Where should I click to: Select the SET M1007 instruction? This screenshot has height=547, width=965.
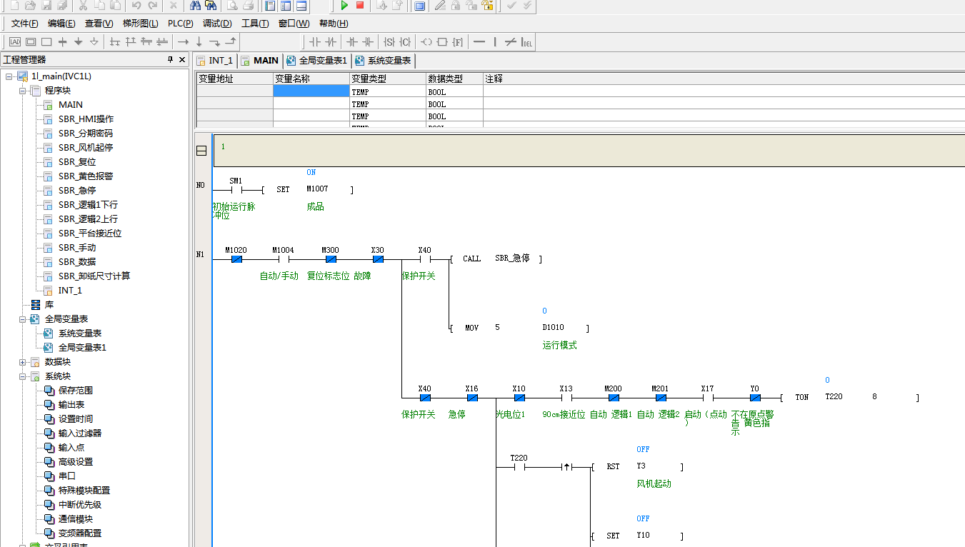308,189
